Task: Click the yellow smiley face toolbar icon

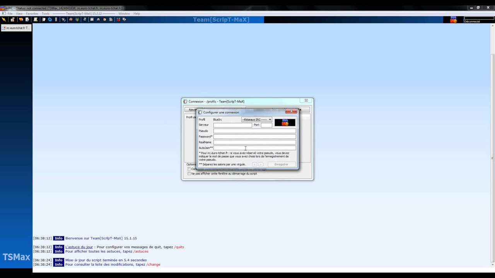Action: [x=104, y=19]
